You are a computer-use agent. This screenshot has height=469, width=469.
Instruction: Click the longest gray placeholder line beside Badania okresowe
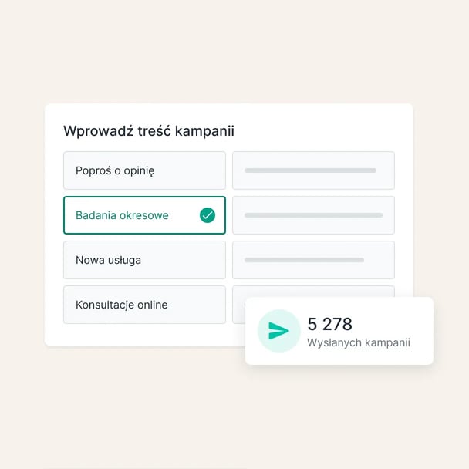coord(313,215)
